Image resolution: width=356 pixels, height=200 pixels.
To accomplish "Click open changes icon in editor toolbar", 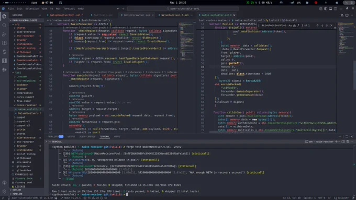I will pyautogui.click(x=342, y=15).
